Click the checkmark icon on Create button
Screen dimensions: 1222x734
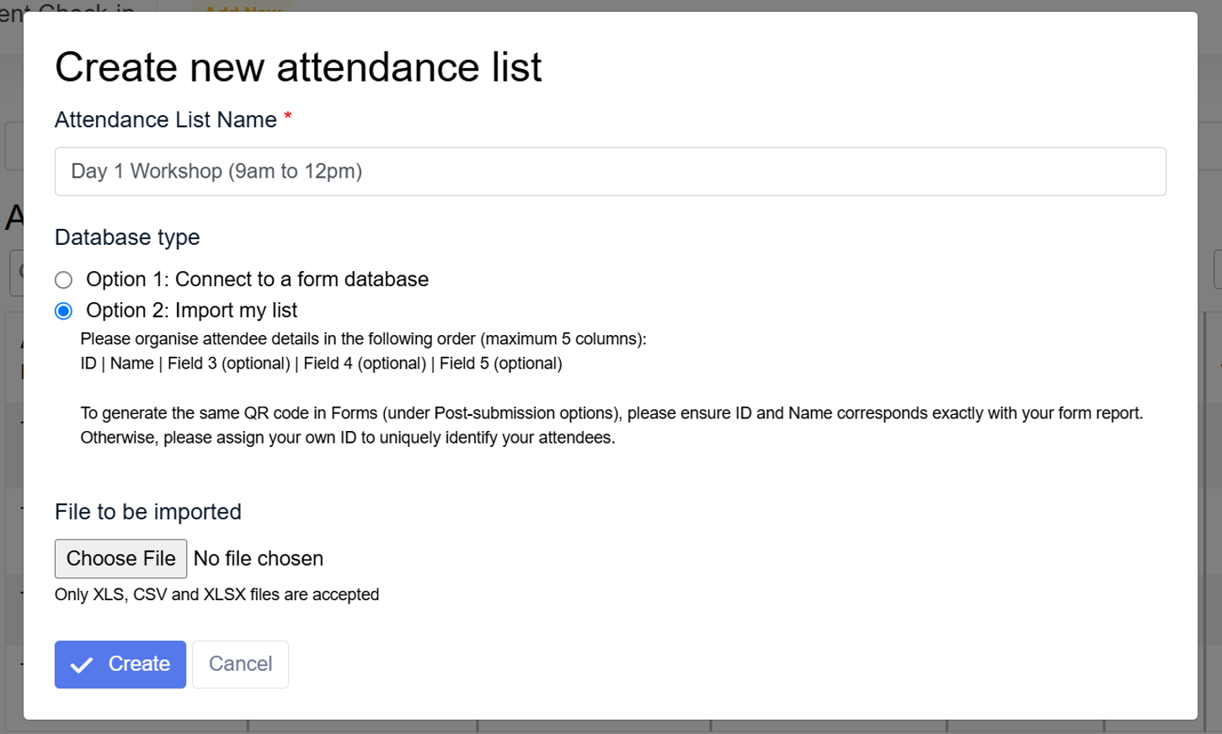click(82, 665)
